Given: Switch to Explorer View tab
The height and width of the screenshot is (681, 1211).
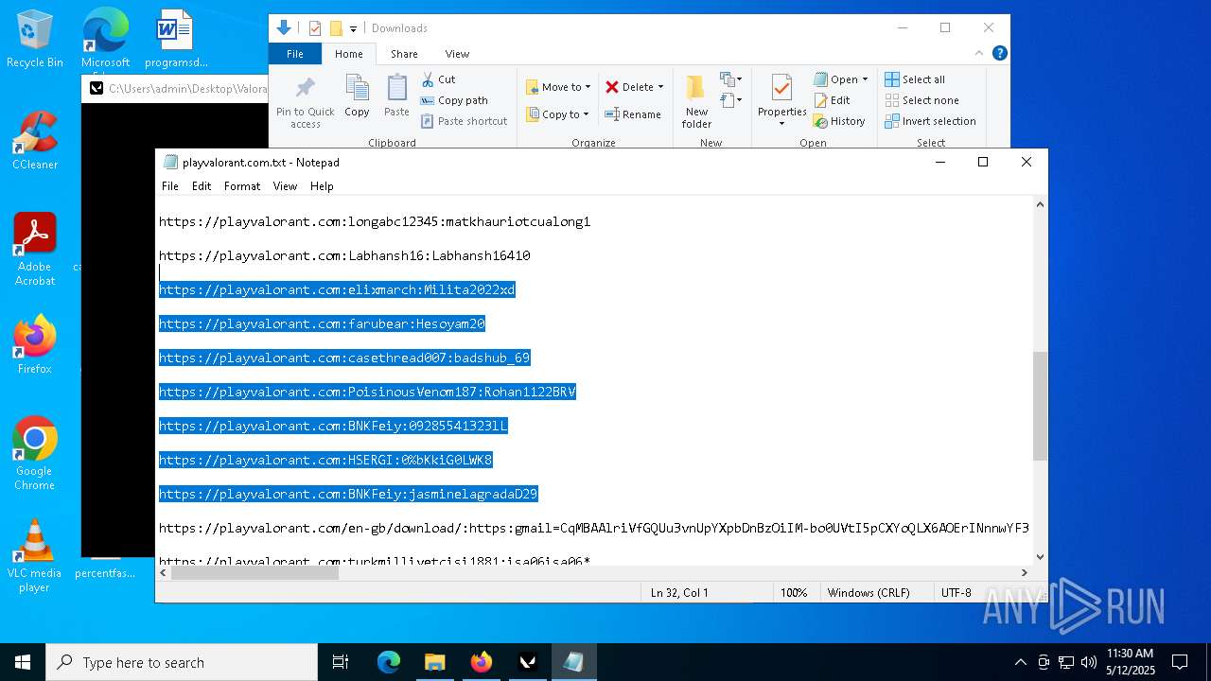Looking at the screenshot, I should pos(457,54).
